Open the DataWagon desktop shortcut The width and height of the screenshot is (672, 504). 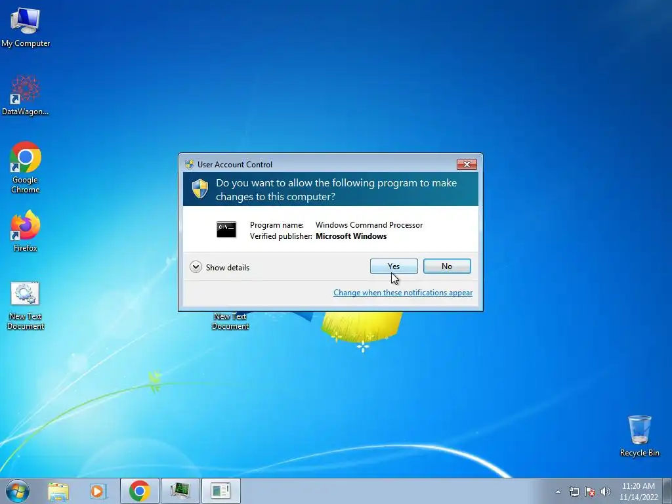tap(26, 95)
